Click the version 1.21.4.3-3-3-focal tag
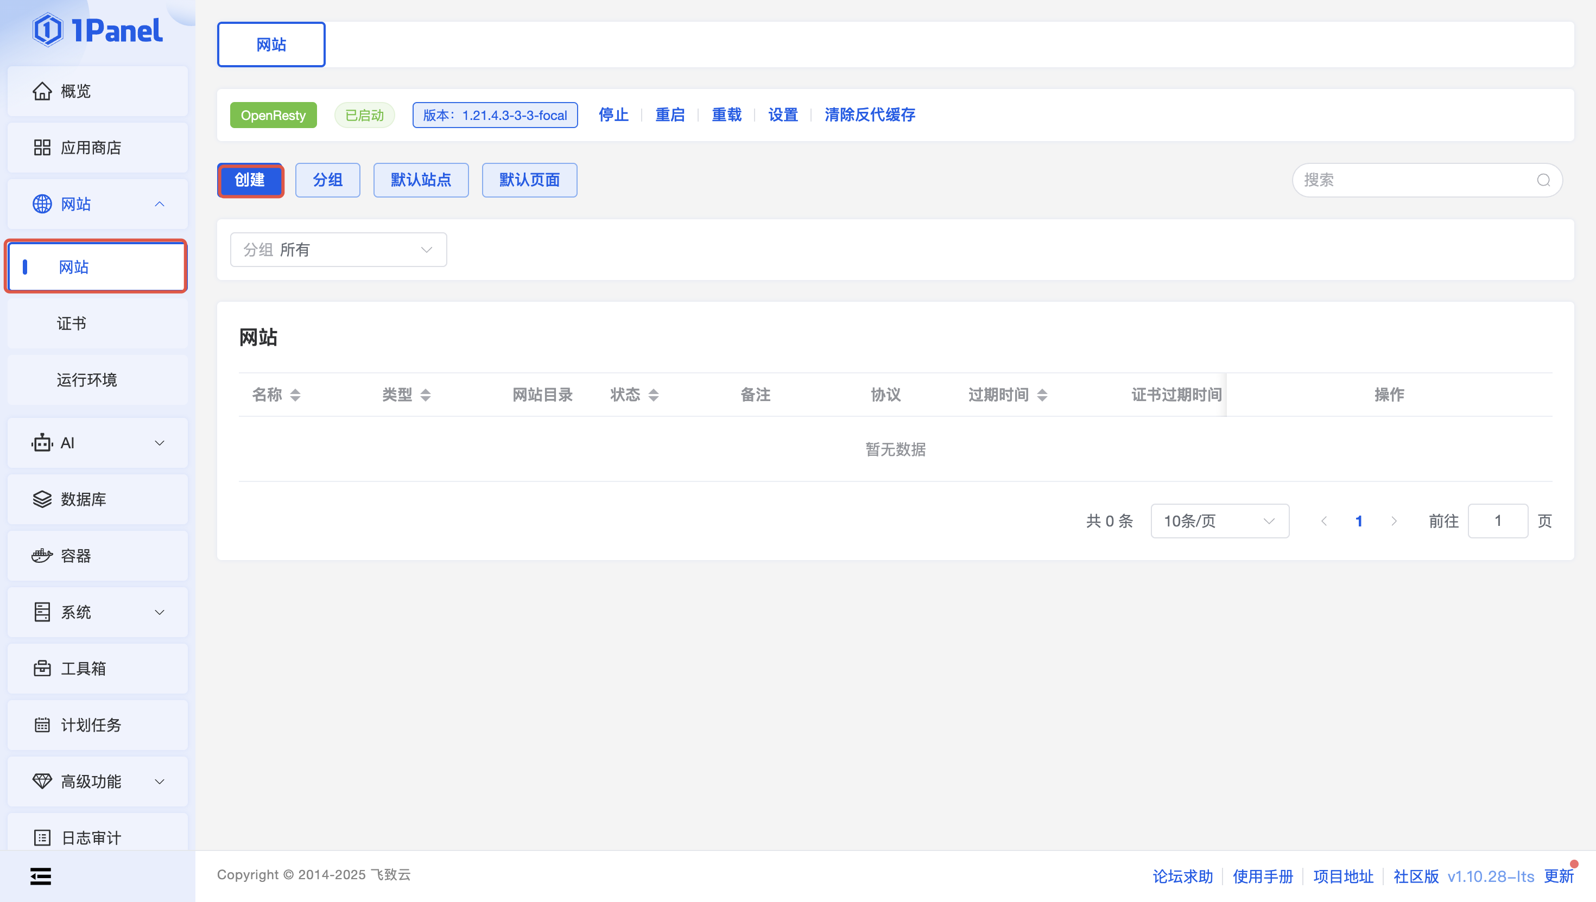 pyautogui.click(x=495, y=115)
